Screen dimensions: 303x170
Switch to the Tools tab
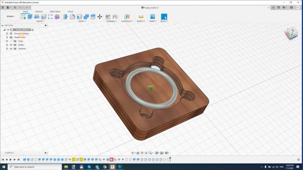click(x=70, y=12)
